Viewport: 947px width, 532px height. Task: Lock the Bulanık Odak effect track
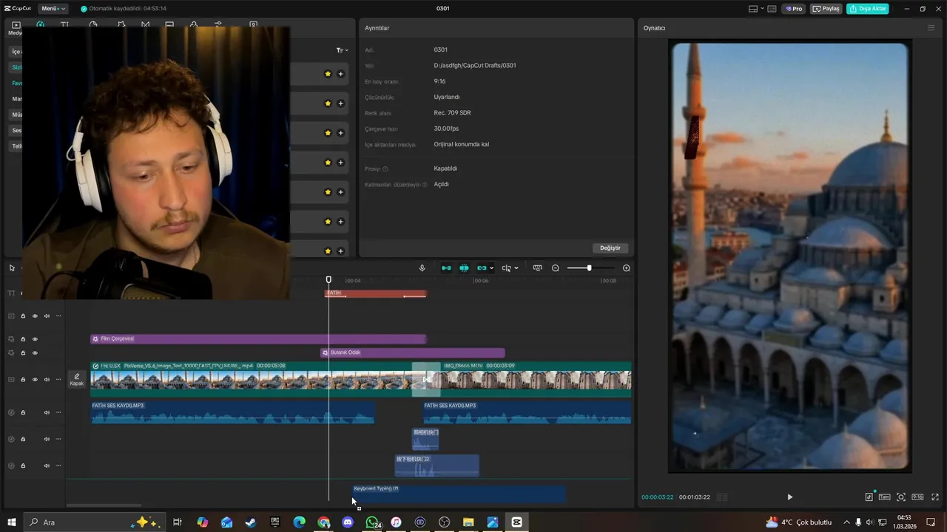[x=23, y=353]
